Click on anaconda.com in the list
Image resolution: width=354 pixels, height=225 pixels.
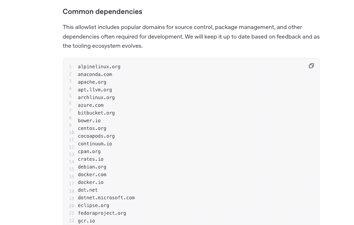[95, 75]
